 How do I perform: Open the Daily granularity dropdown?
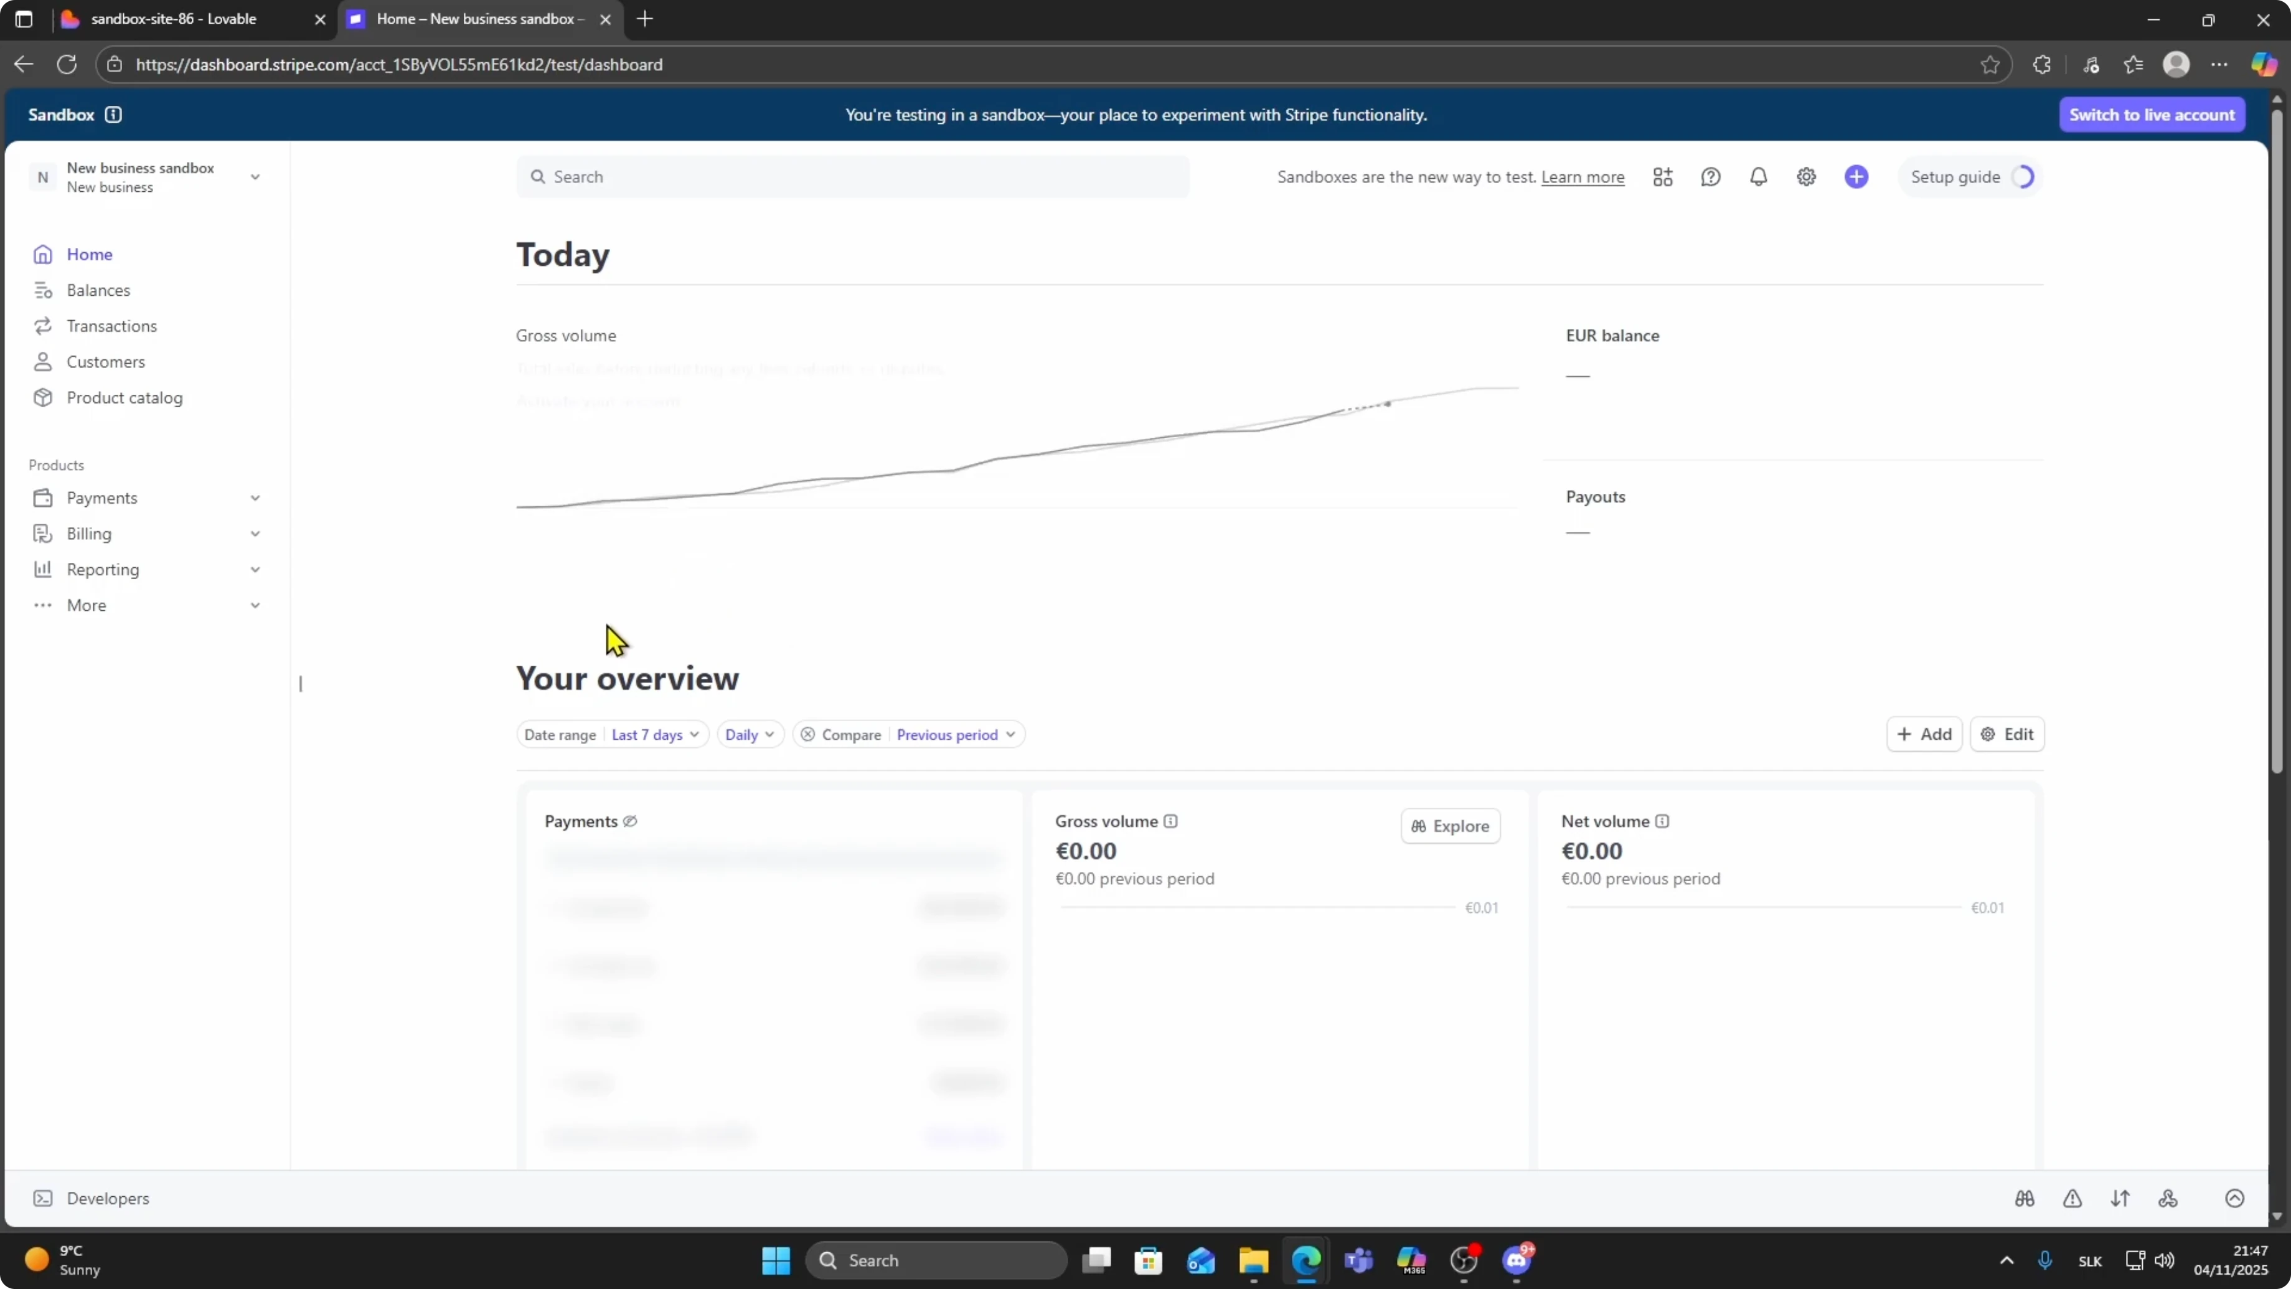coord(750,735)
